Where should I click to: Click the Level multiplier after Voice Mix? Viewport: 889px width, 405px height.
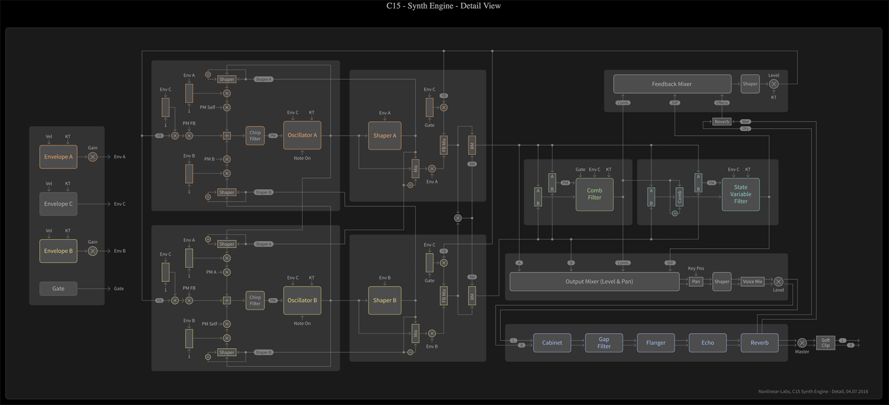click(x=778, y=281)
